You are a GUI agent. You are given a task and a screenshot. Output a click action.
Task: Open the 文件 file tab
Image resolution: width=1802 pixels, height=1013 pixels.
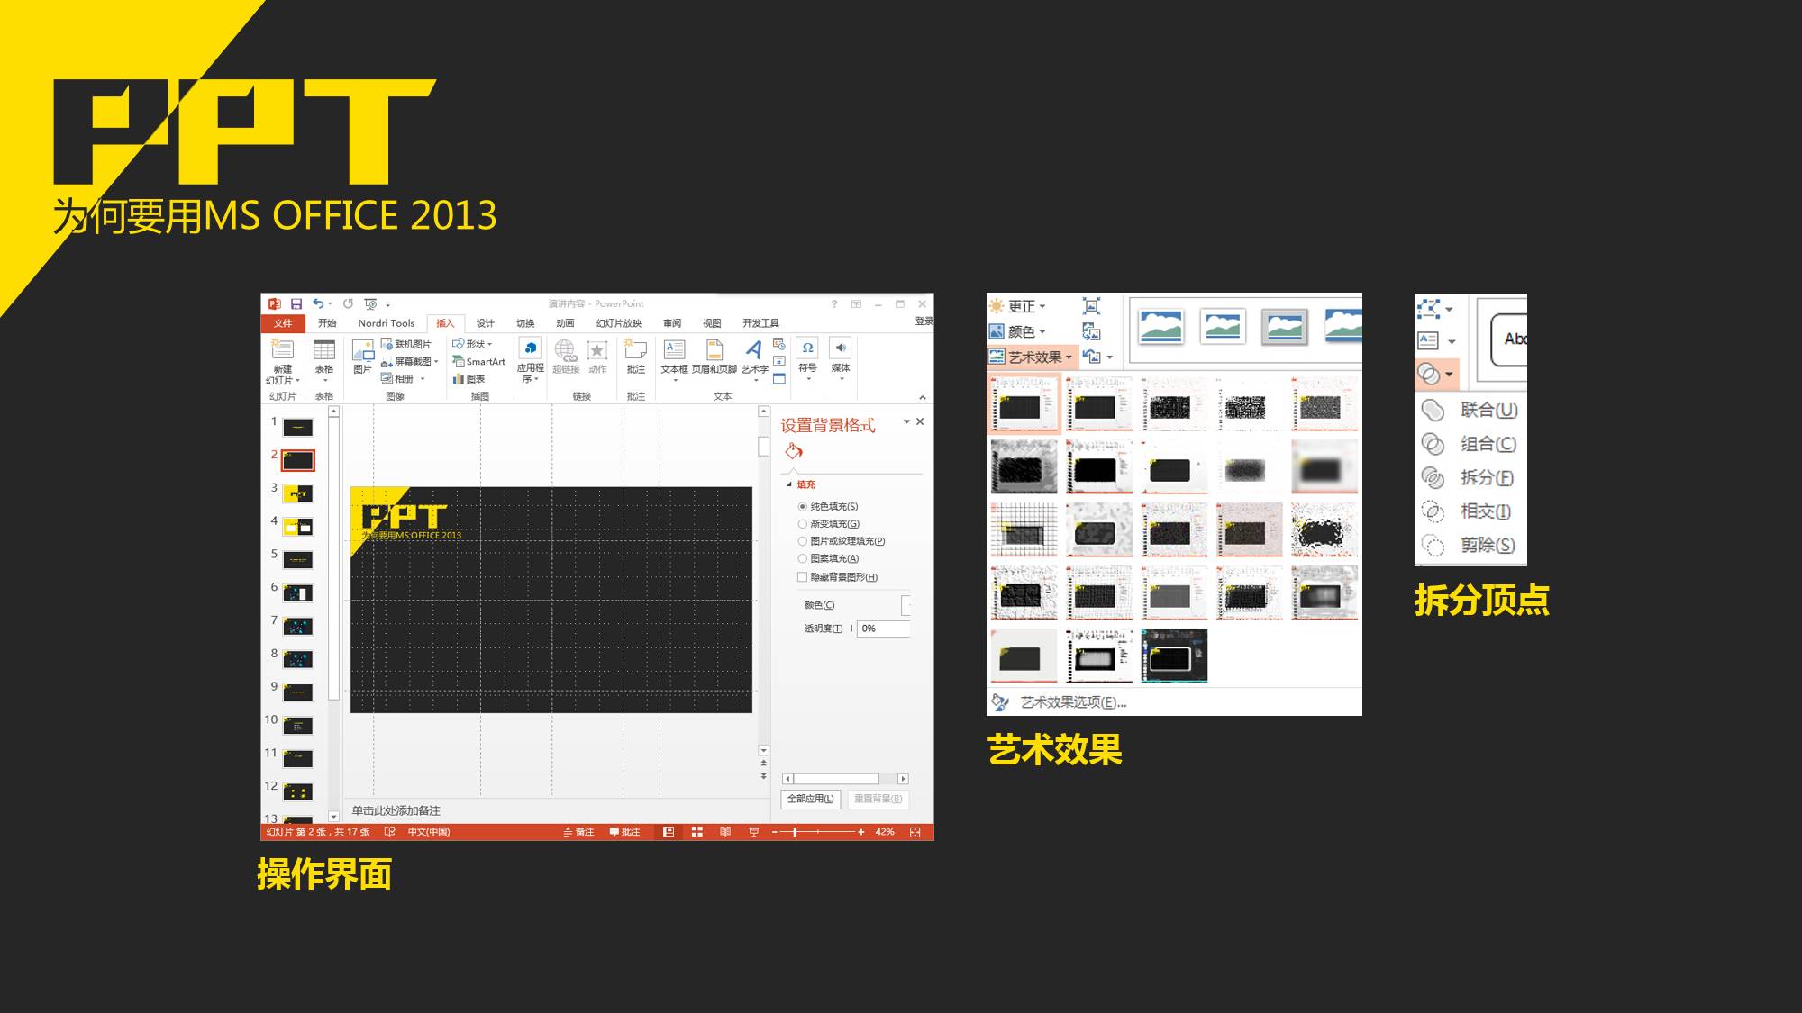[x=283, y=323]
